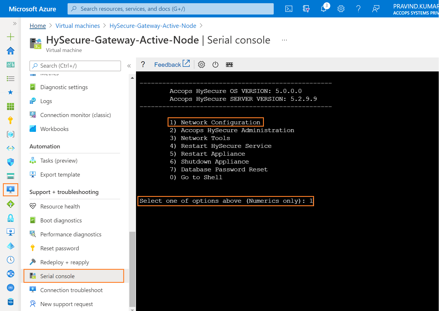
Task: Click the menu scroll up arrow
Action: click(132, 78)
